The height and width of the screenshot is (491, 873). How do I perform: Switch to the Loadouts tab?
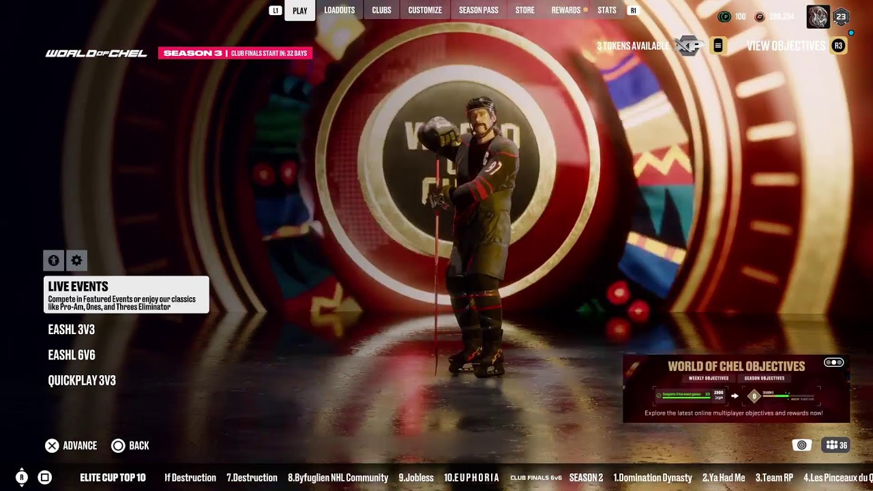(x=340, y=10)
